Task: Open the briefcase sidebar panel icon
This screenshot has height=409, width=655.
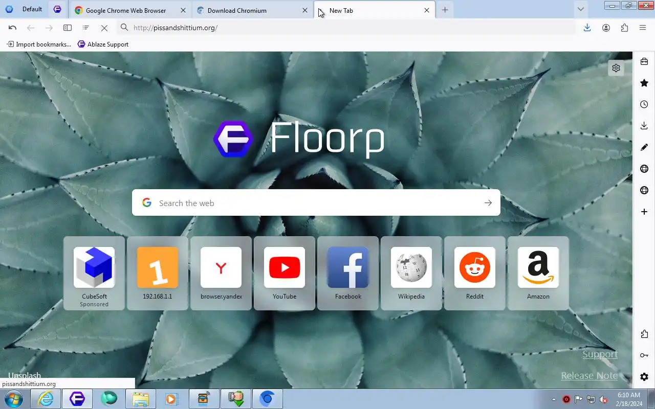Action: tap(644, 62)
